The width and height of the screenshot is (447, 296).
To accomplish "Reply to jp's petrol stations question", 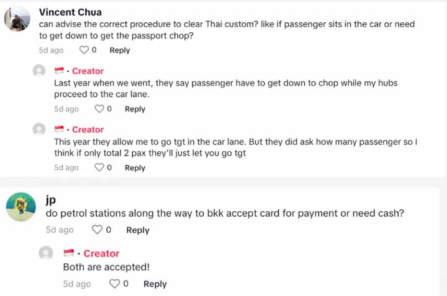I will click(x=138, y=230).
